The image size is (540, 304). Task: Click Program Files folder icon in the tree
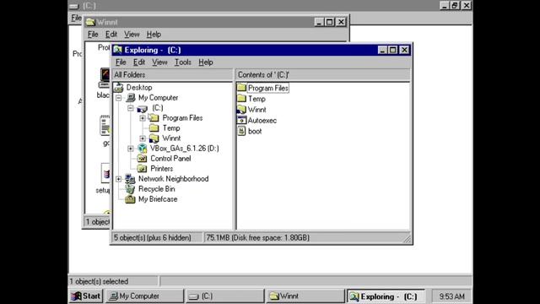coord(154,118)
